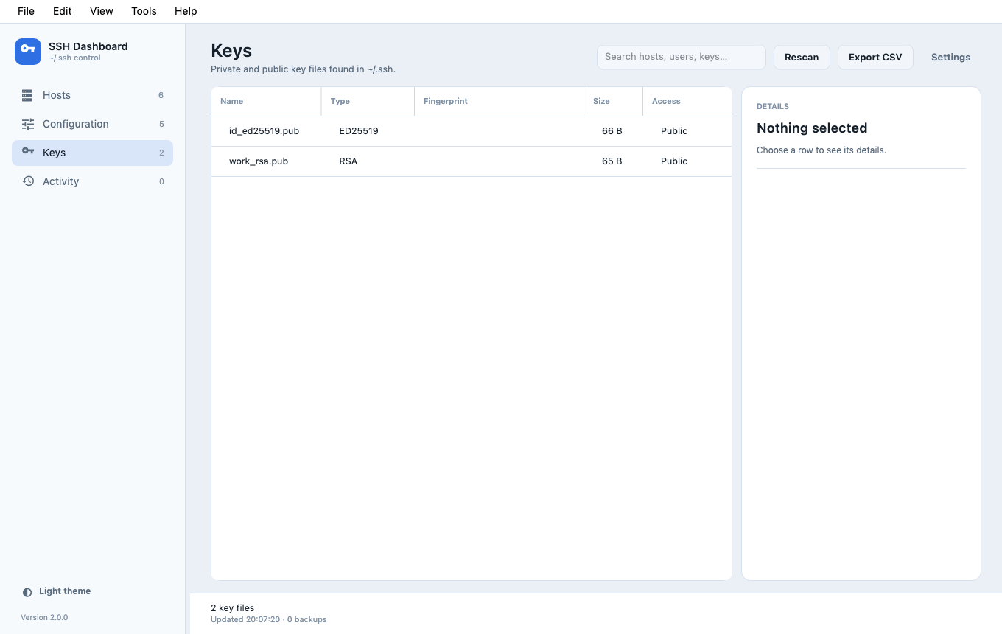Click the Public access cell for id_ed25519.pub
Screen dimensions: 1002x634
674,131
